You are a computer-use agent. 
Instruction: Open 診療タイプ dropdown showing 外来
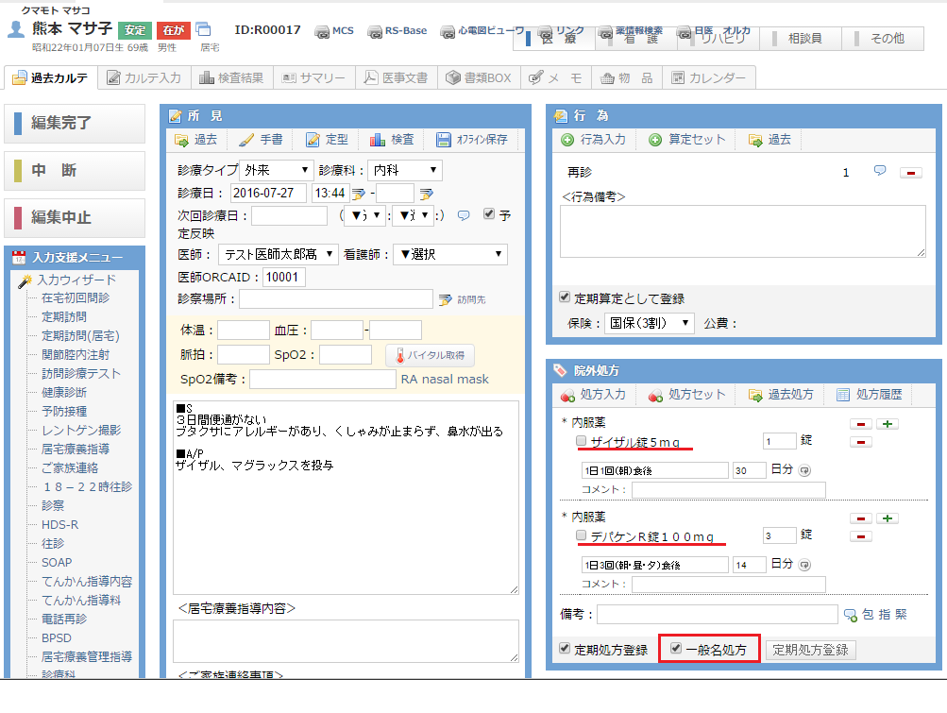277,170
